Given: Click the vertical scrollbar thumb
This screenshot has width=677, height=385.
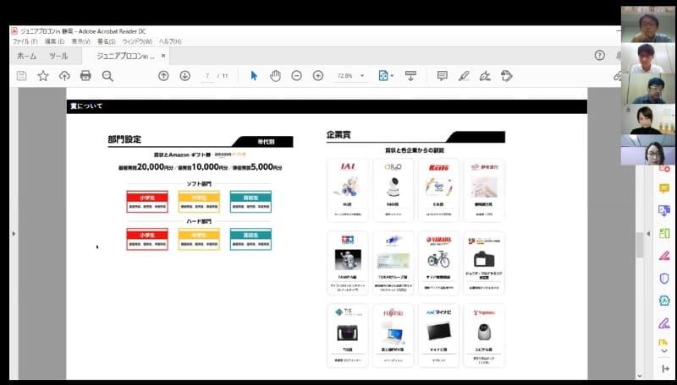Looking at the screenshot, I should pos(640,245).
